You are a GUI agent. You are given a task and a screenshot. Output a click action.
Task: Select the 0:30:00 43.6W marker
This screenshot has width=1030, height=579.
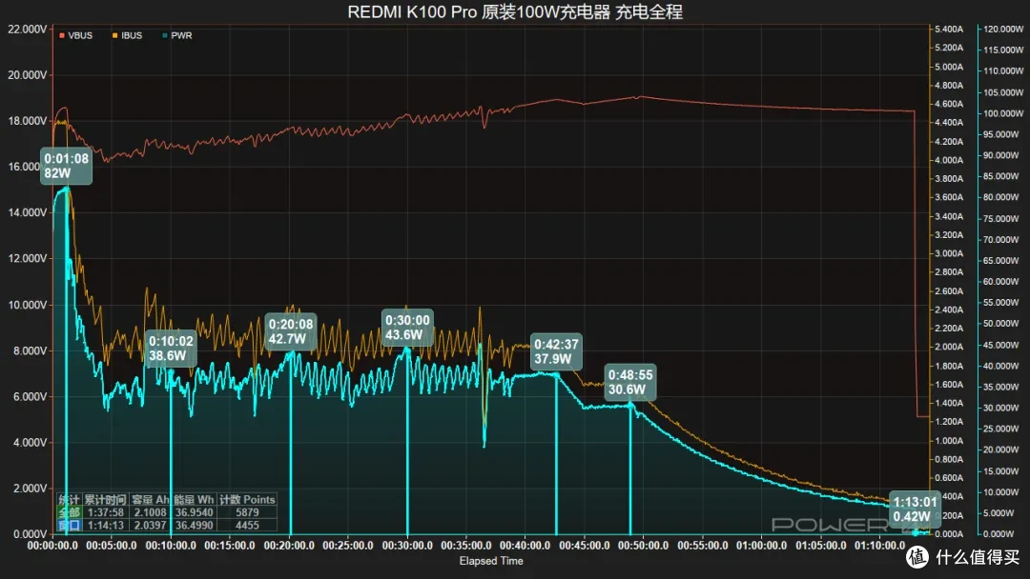point(407,328)
